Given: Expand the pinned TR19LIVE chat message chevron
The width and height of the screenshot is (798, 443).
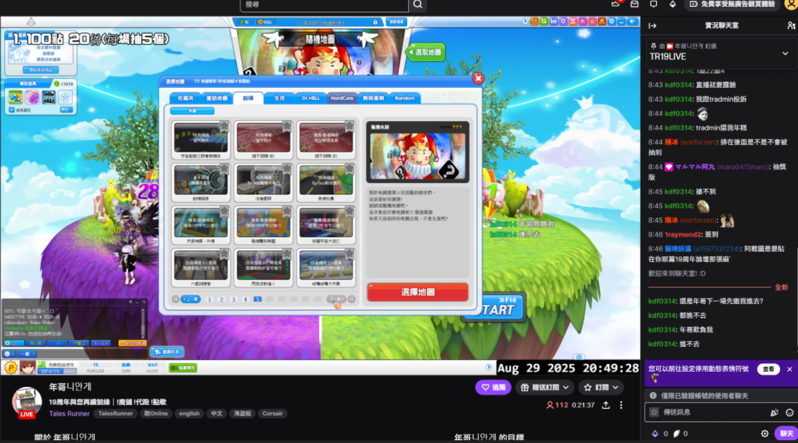Looking at the screenshot, I should [x=785, y=53].
